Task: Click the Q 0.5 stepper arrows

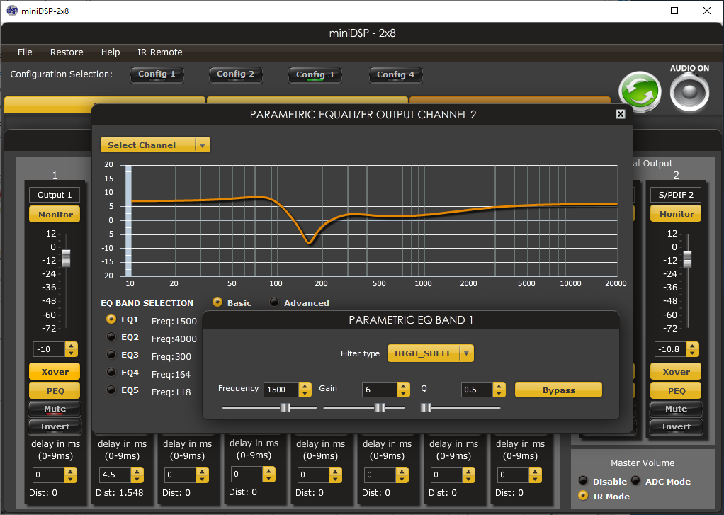Action: 499,390
